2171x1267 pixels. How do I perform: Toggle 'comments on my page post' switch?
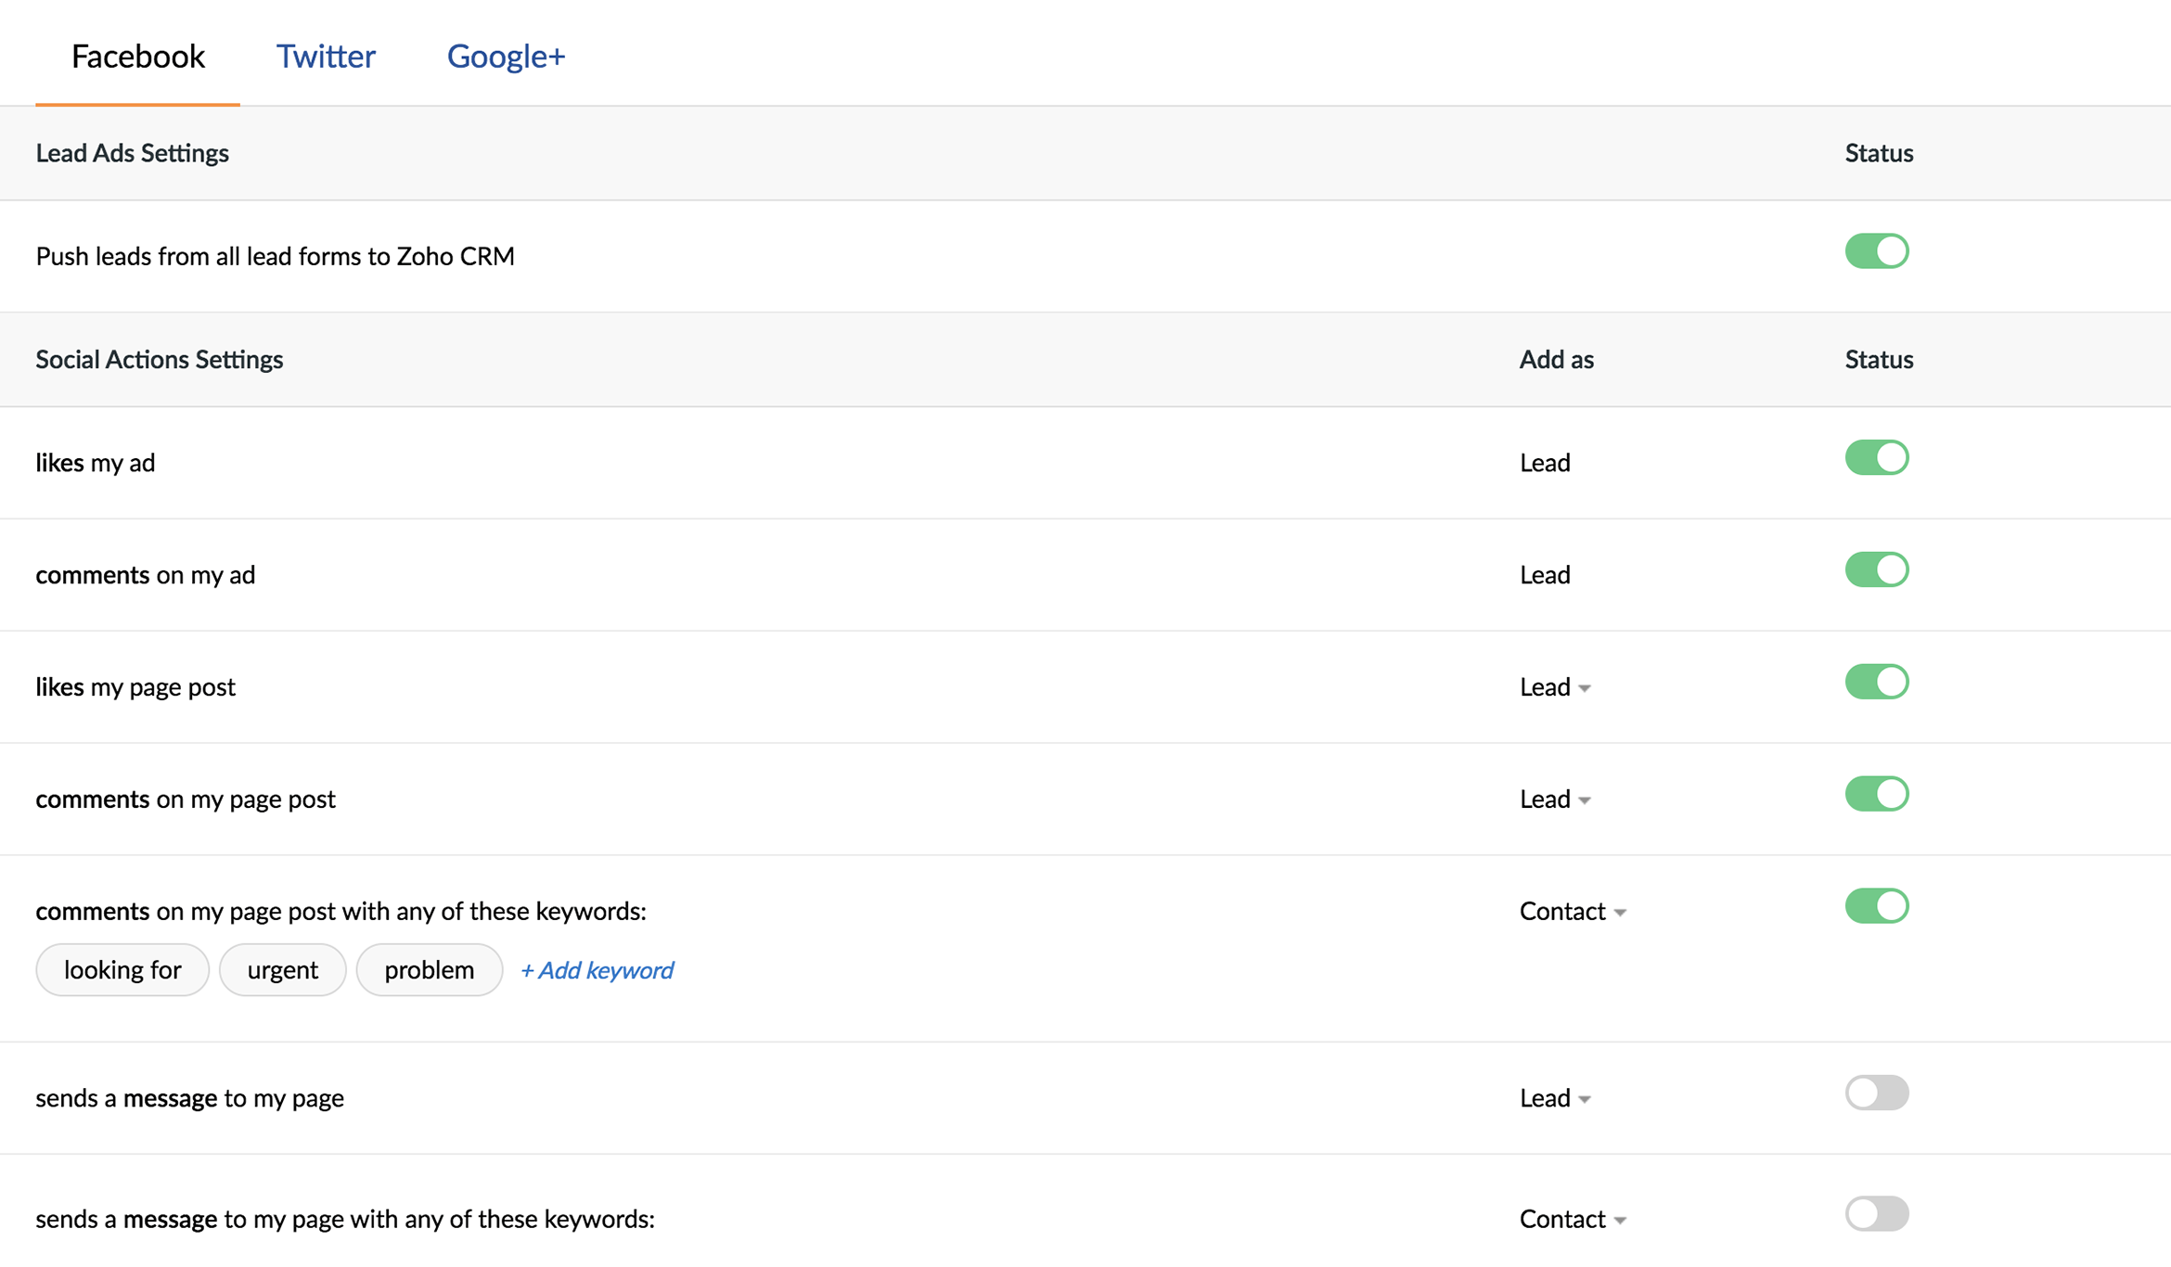tap(1876, 795)
